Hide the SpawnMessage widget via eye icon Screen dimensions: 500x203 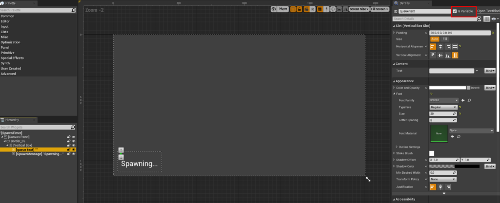(x=74, y=154)
